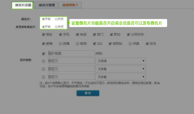Uncheck the 职位 checkbox
Viewport: 194px width, 114px height.
point(111,34)
